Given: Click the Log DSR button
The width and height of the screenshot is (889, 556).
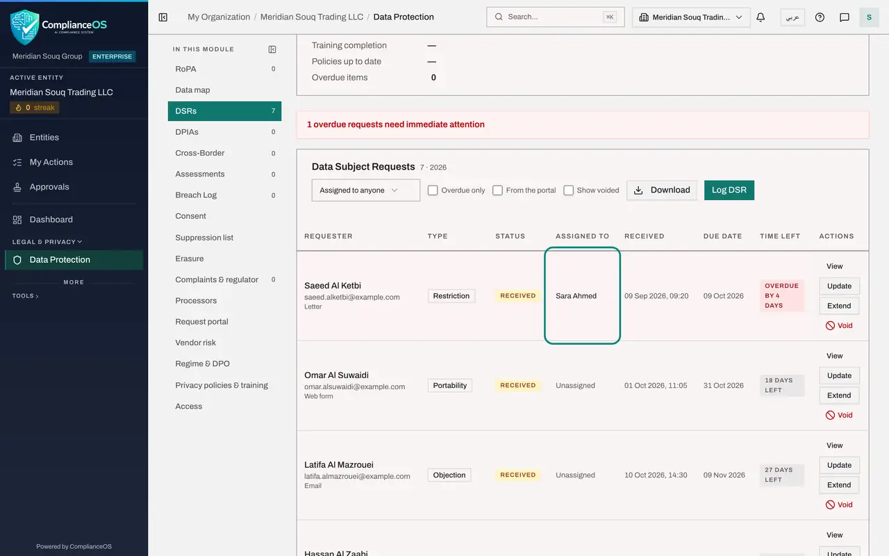Looking at the screenshot, I should click(729, 190).
